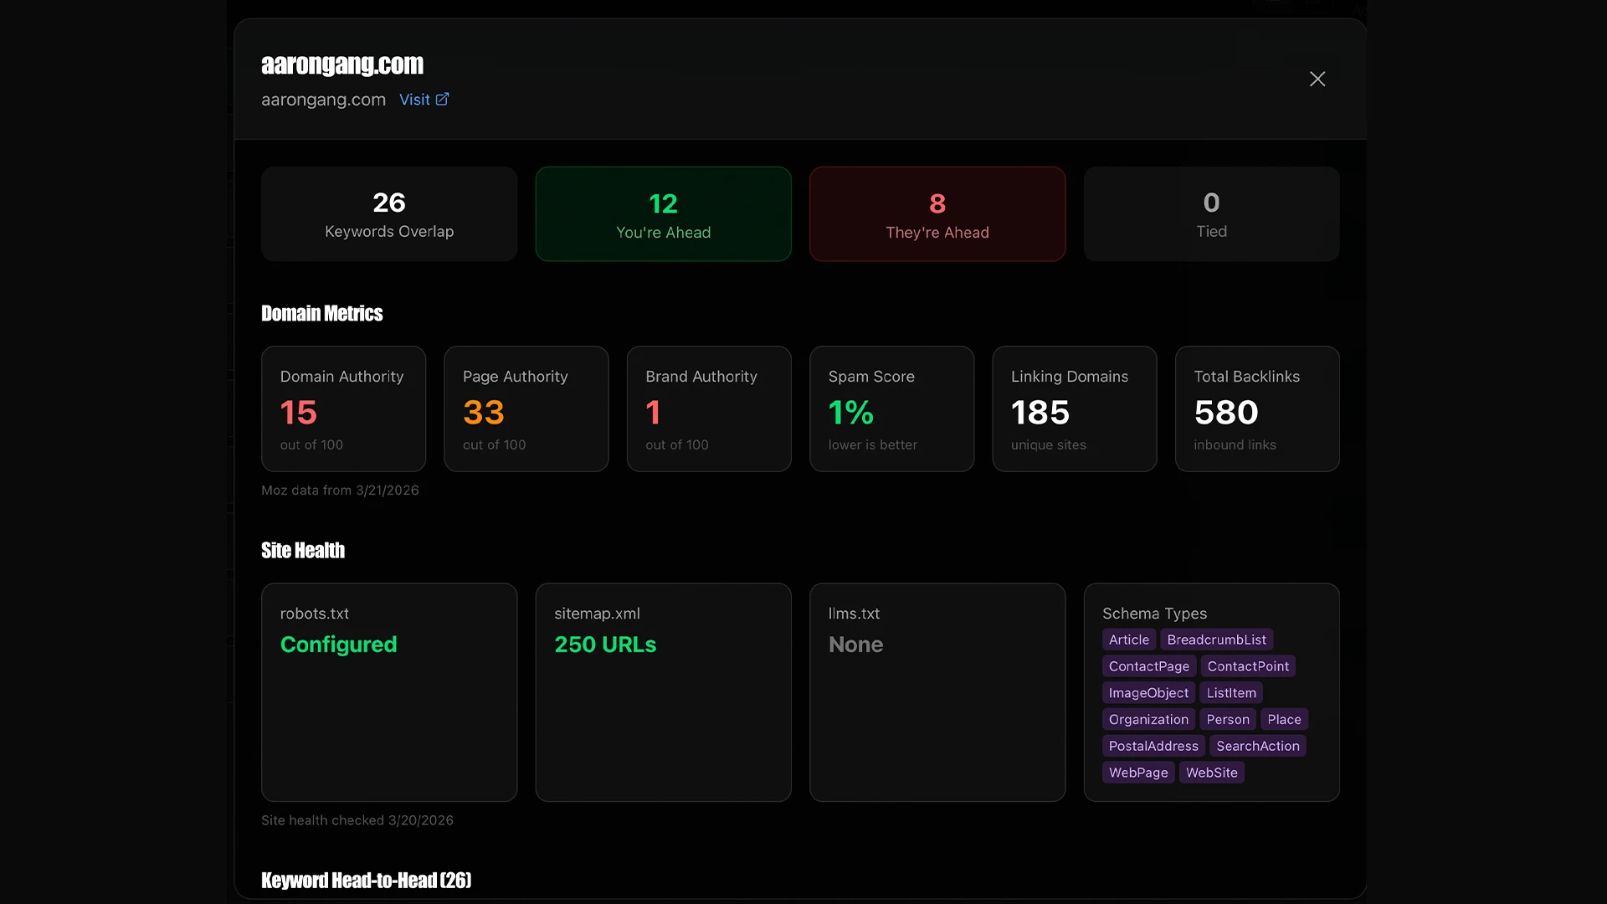Click the Organization schema type badge
The image size is (1607, 904).
point(1147,719)
